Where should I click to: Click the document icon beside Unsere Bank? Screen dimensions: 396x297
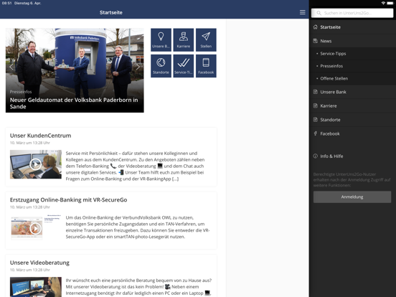[x=315, y=92]
